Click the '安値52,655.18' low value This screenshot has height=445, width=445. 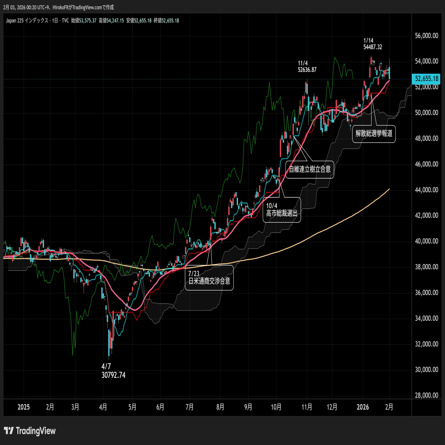(x=139, y=21)
